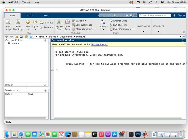Click the Open folder icon
The image size is (188, 139).
point(35,22)
